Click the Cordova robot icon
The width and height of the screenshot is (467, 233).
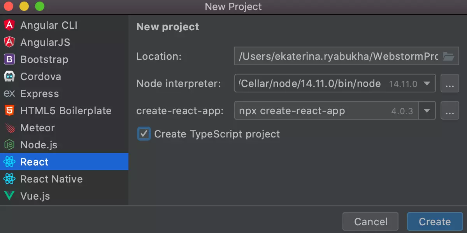(x=9, y=77)
